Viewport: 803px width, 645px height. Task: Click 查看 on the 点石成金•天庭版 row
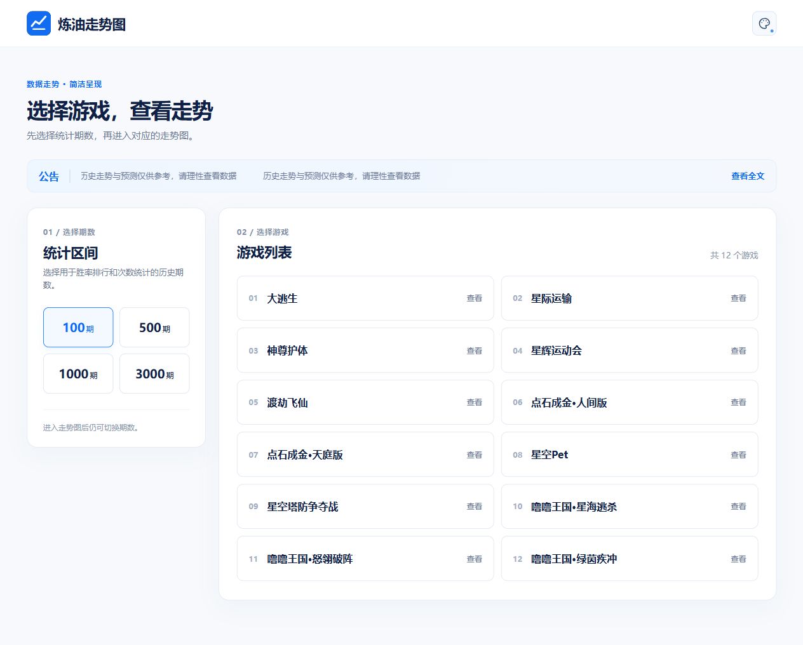tap(475, 455)
